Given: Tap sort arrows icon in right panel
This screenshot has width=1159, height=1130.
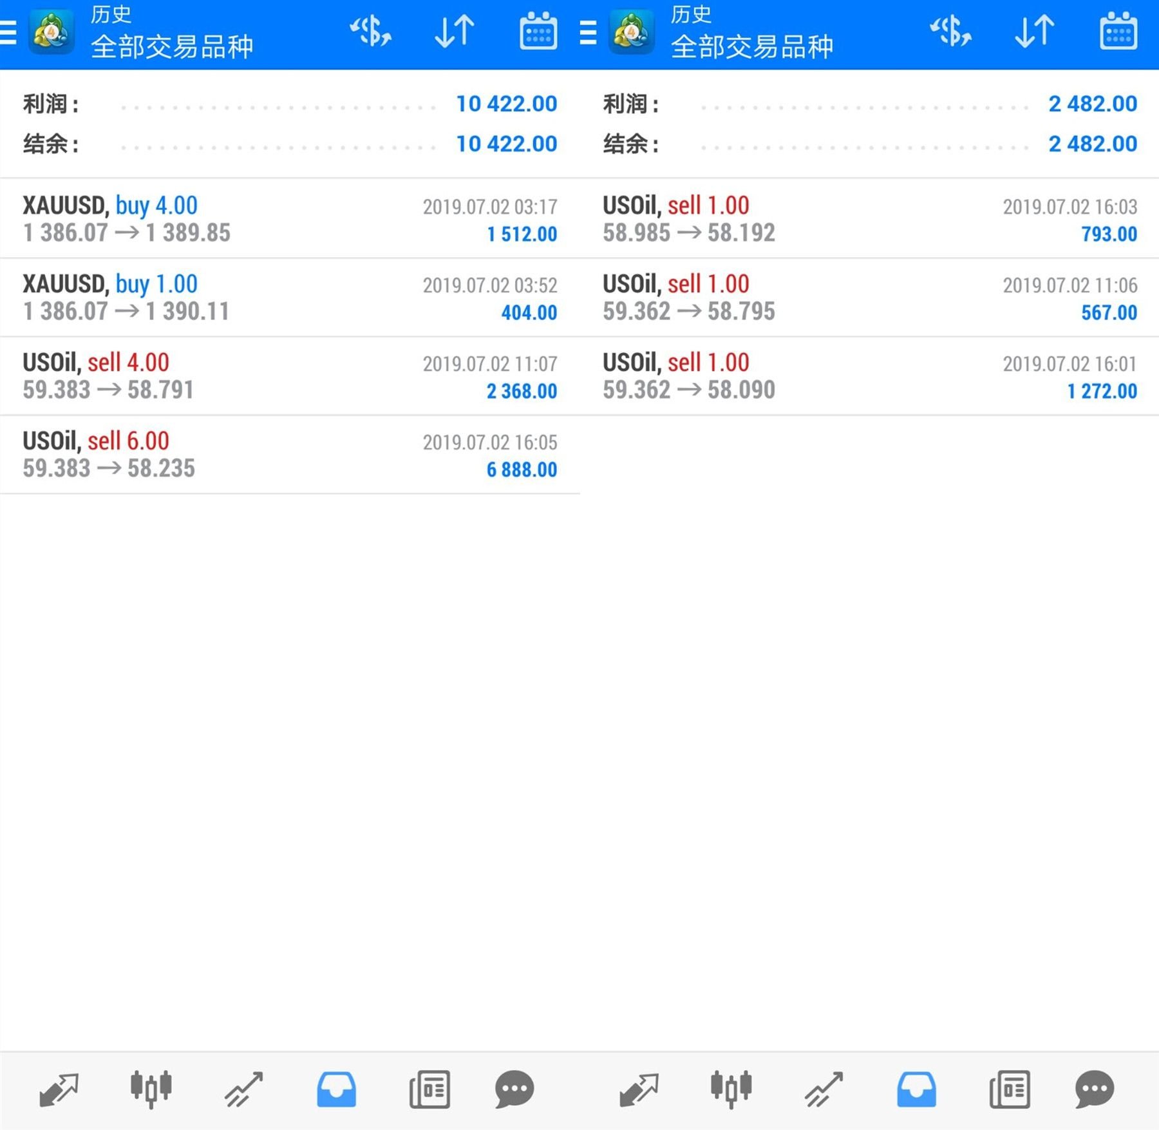Looking at the screenshot, I should (x=1035, y=32).
